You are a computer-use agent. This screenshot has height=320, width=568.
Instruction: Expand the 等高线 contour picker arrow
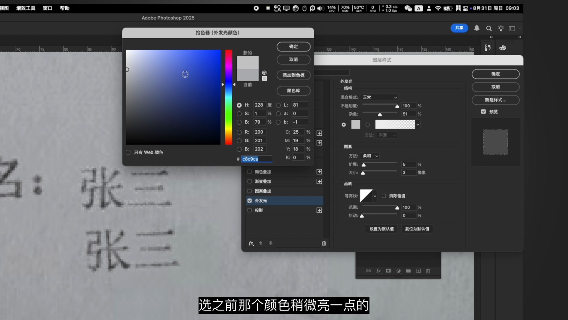pyautogui.click(x=375, y=196)
